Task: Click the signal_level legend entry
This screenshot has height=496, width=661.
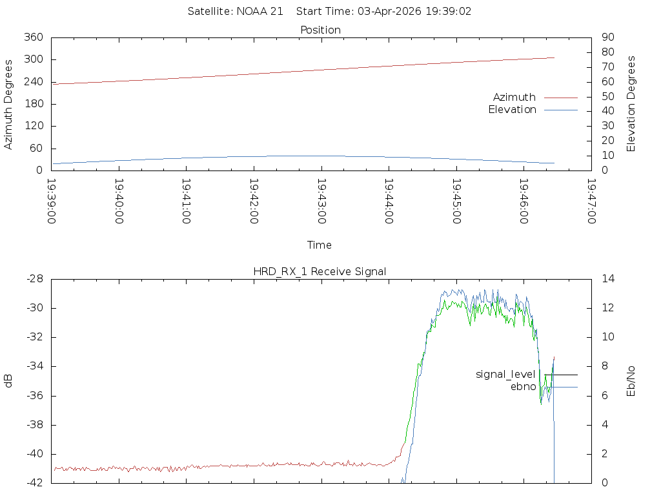Action: 505,375
